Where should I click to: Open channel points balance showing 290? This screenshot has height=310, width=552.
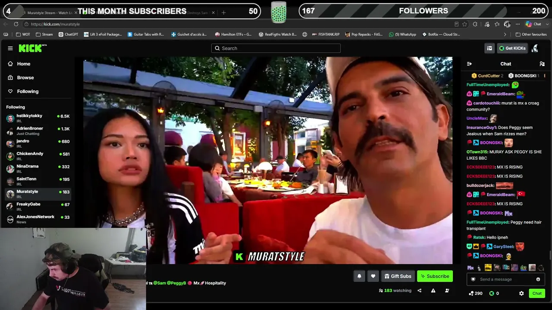[476, 293]
